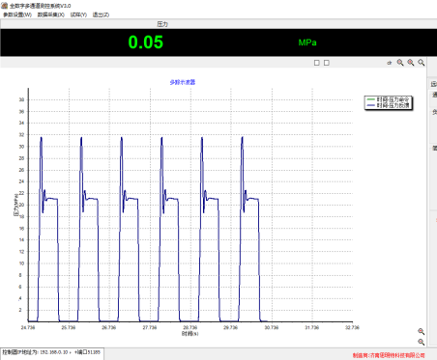This screenshot has height=360, width=437.
Task: Click the first magnifier icon beside the hand
Action: coord(400,63)
